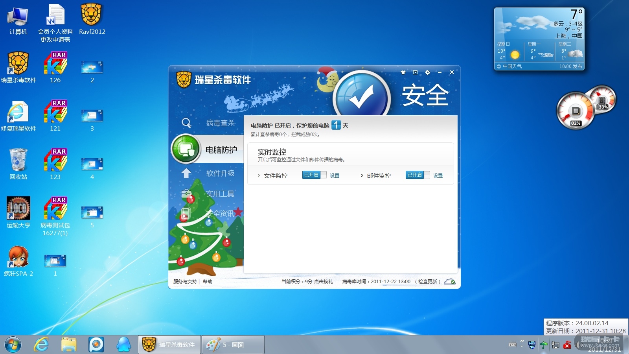Click the 服务与支持 link

[185, 282]
